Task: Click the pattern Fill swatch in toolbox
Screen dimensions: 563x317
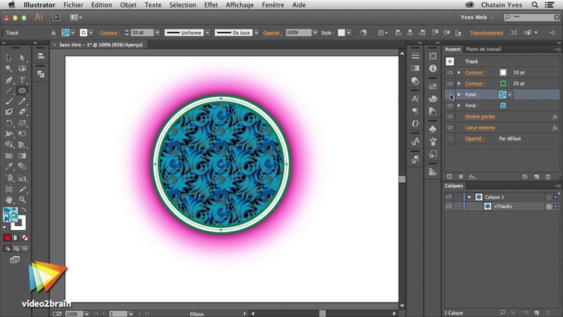Action: (x=10, y=214)
